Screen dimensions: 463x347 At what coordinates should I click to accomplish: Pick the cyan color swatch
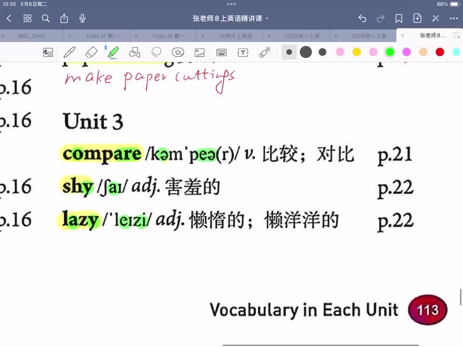pos(456,52)
